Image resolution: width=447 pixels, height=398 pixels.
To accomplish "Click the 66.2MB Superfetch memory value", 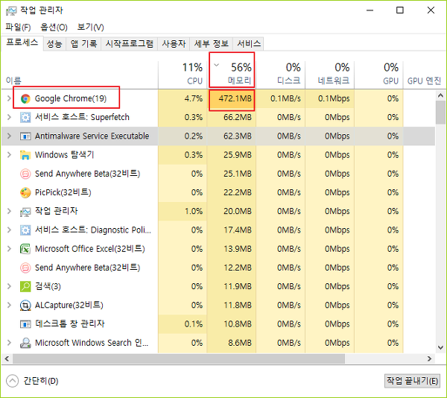I will click(238, 118).
